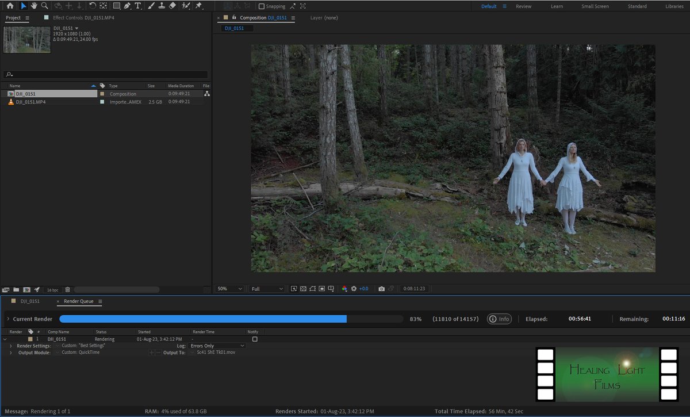Image resolution: width=690 pixels, height=417 pixels.
Task: Expand the Current Render details
Action: tap(8, 319)
